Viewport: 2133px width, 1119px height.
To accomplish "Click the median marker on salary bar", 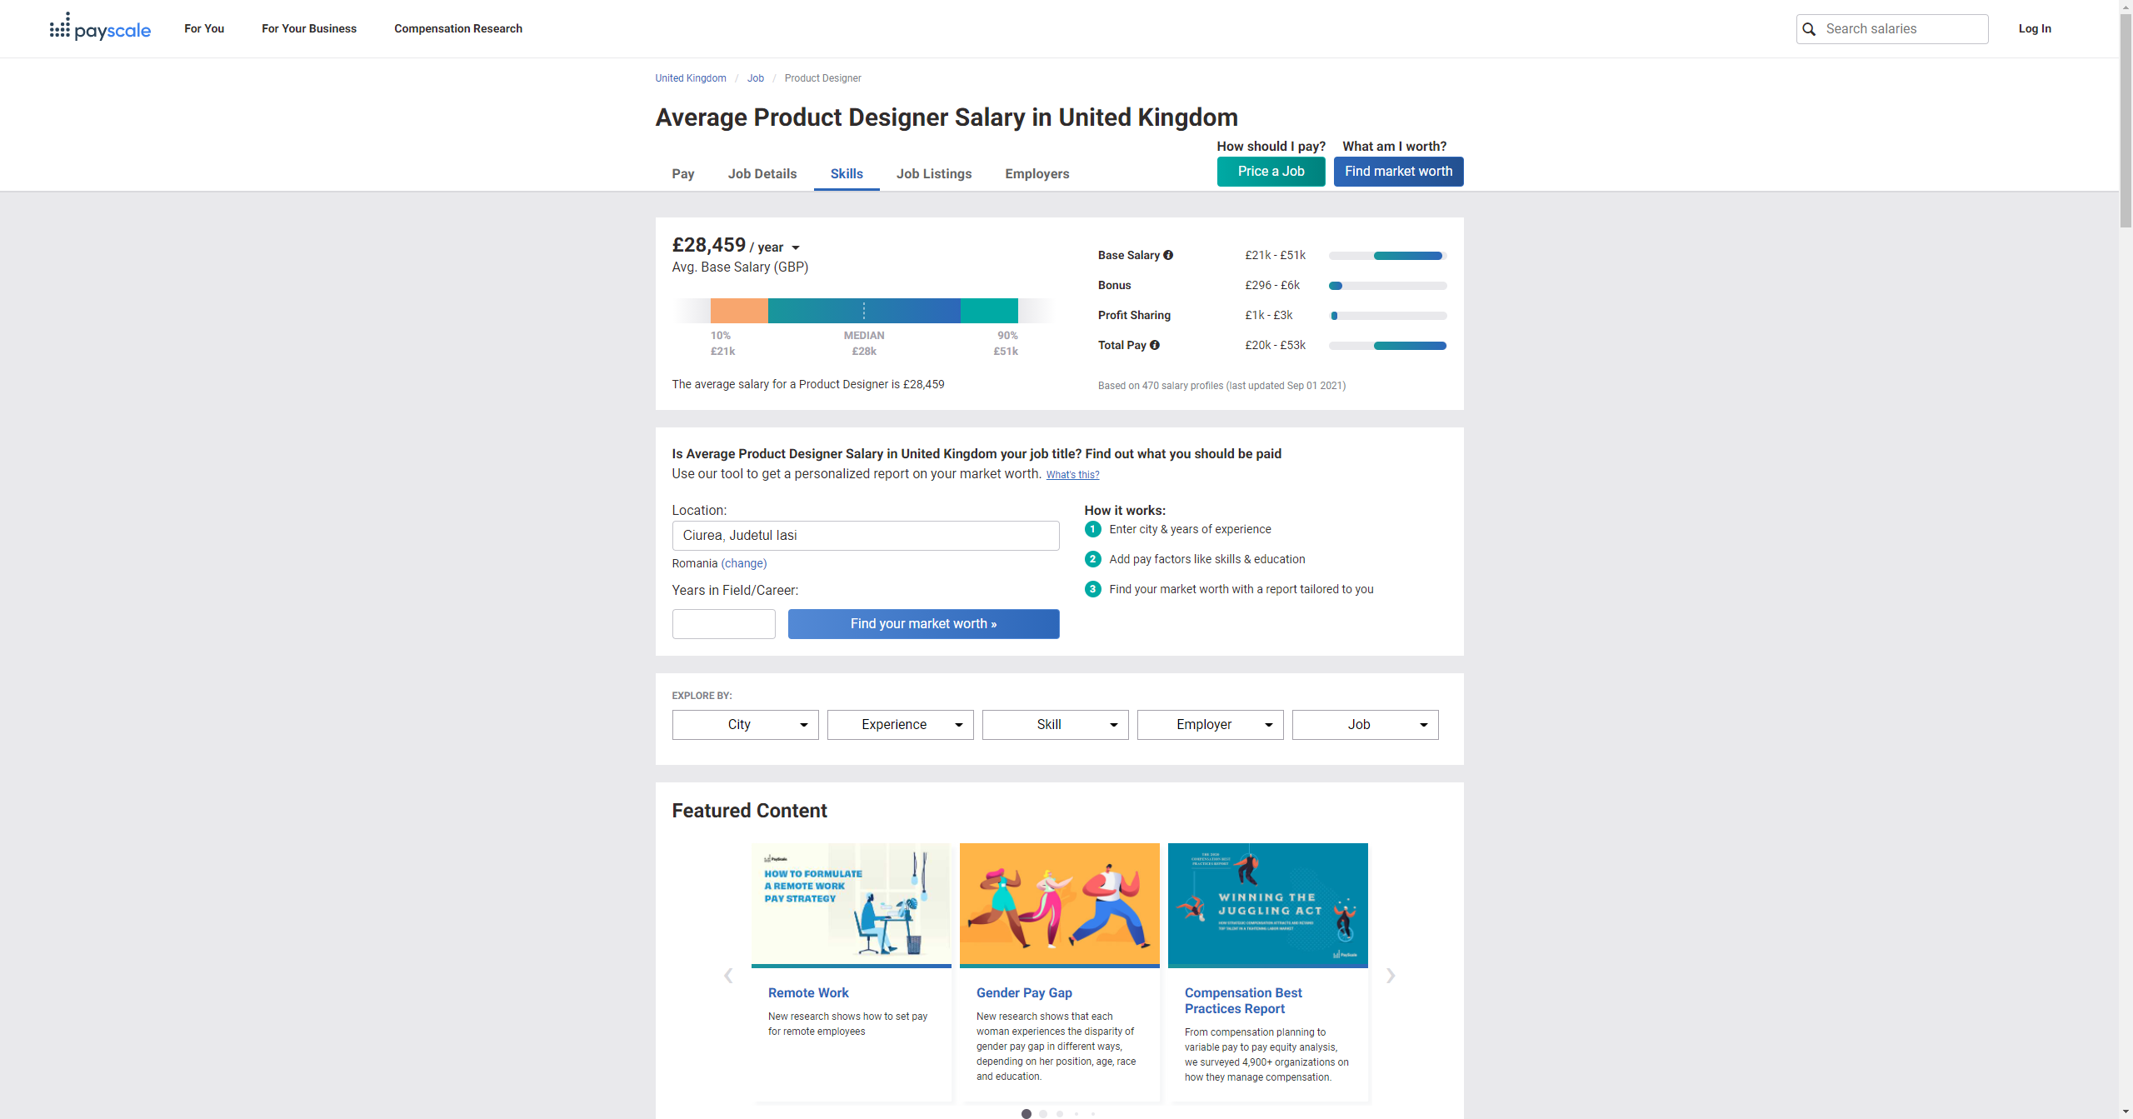I will [864, 311].
